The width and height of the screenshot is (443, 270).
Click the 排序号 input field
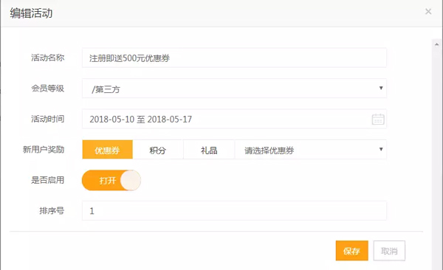(234, 211)
